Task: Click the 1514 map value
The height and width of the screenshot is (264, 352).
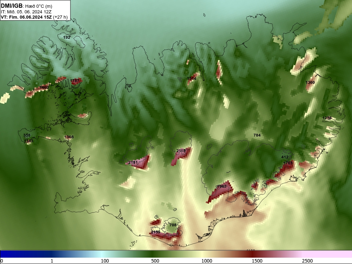Action: 191,78
